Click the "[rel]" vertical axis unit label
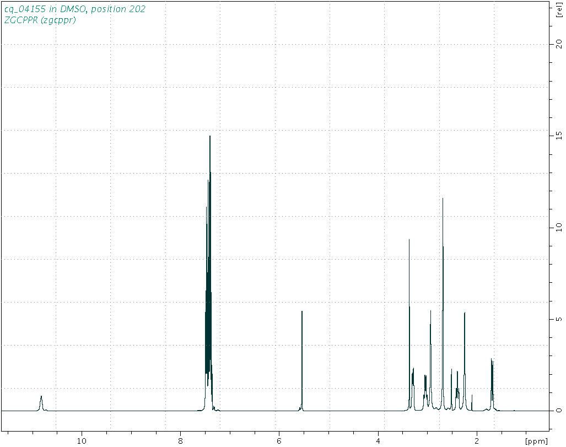 [559, 11]
